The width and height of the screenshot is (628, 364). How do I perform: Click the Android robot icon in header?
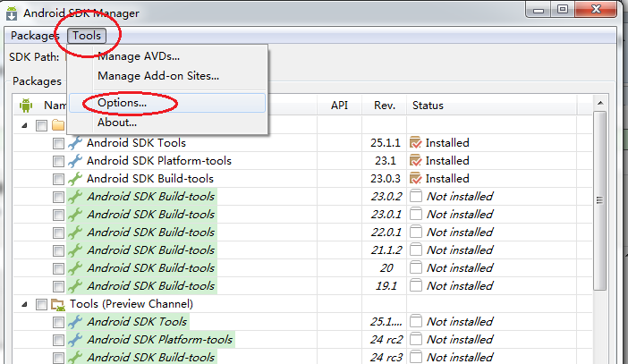coord(26,106)
